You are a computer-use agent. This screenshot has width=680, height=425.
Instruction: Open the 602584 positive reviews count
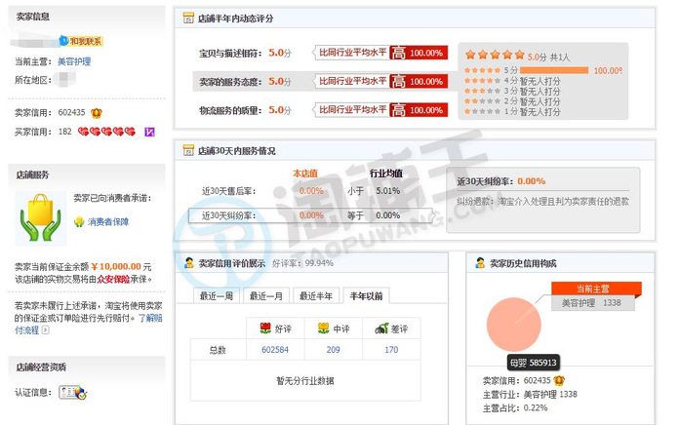pos(275,350)
